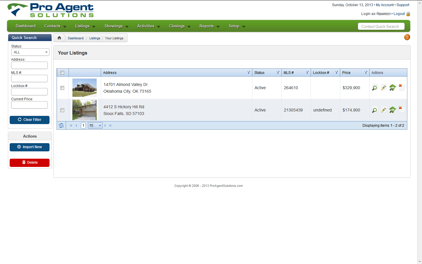Select the edit pencil icon for 4412 S Hickory Hill Rd
Screen dimensions: 422x264
[384, 110]
